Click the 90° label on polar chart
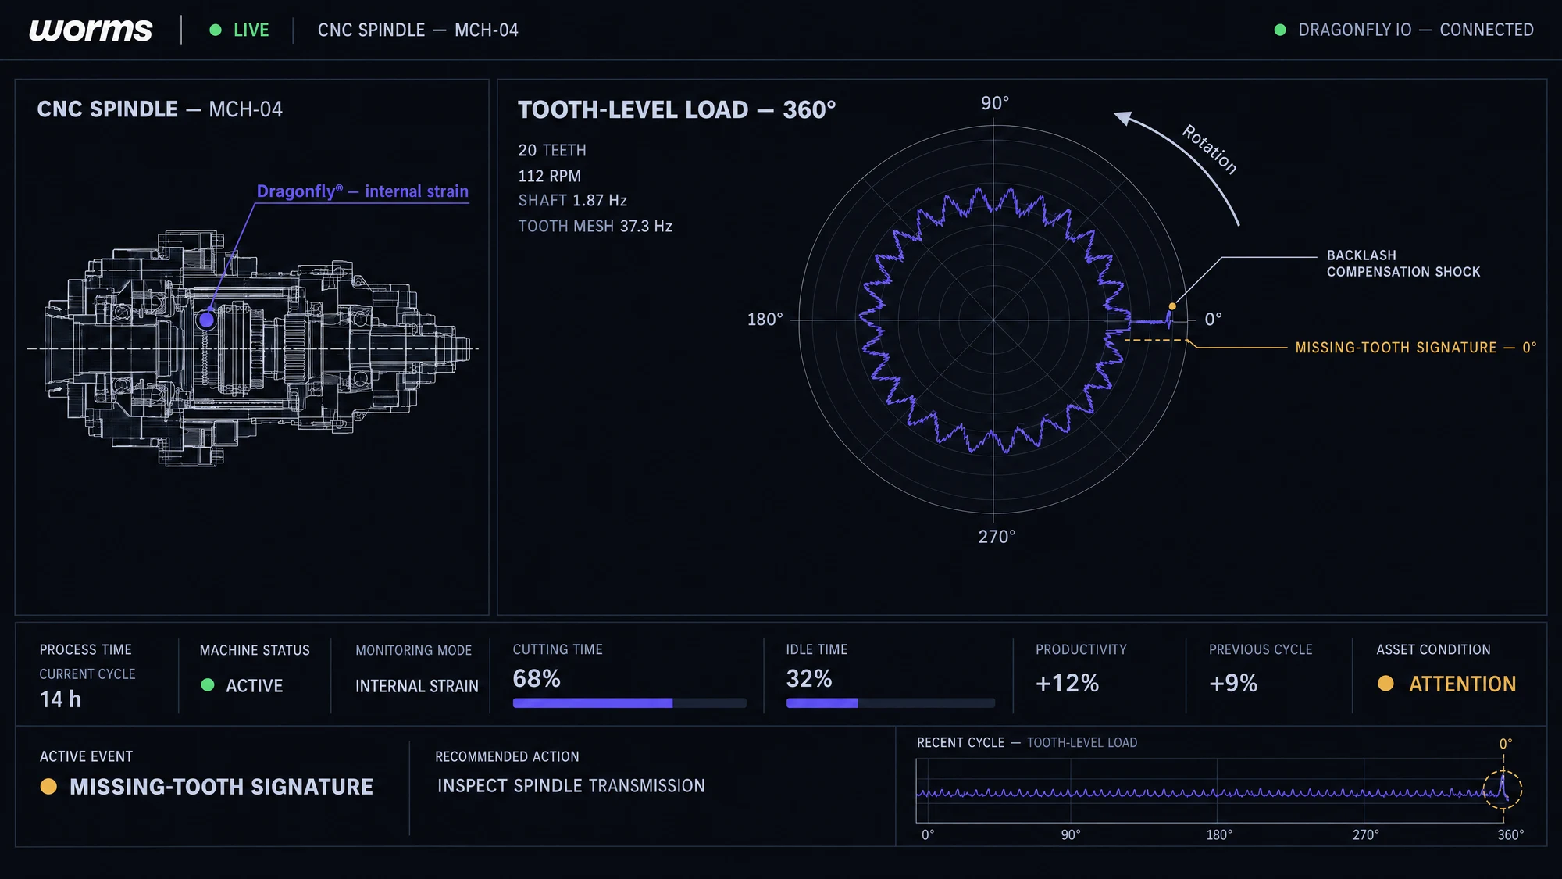This screenshot has height=879, width=1562. (x=995, y=103)
